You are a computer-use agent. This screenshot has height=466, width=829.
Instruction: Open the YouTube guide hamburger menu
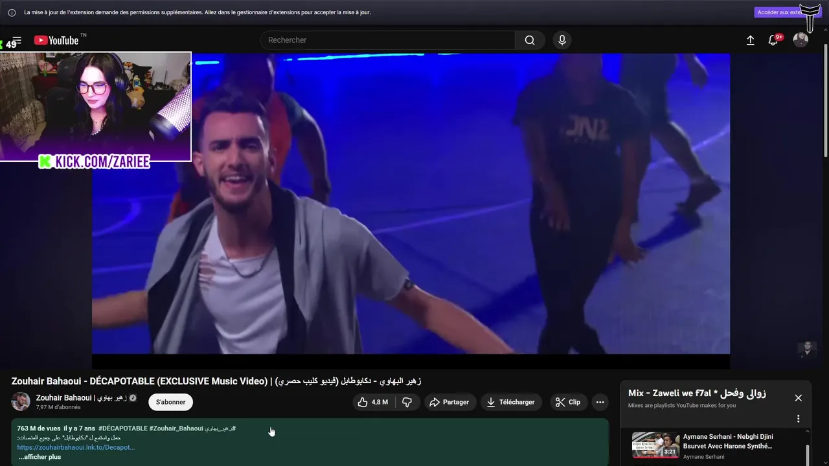click(x=17, y=40)
